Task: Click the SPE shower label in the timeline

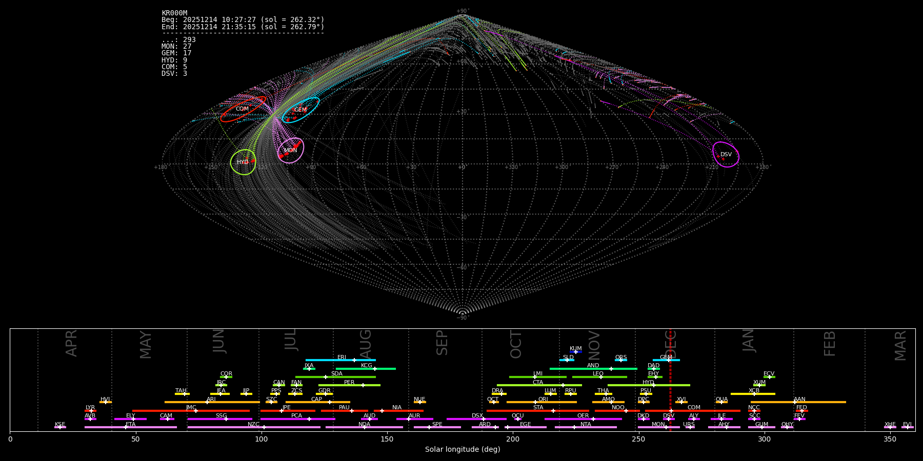Action: (437, 424)
